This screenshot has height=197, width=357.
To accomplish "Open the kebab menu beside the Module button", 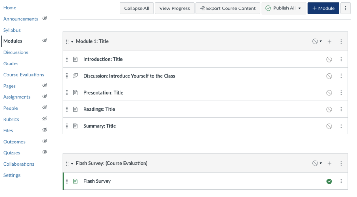I will (x=345, y=8).
